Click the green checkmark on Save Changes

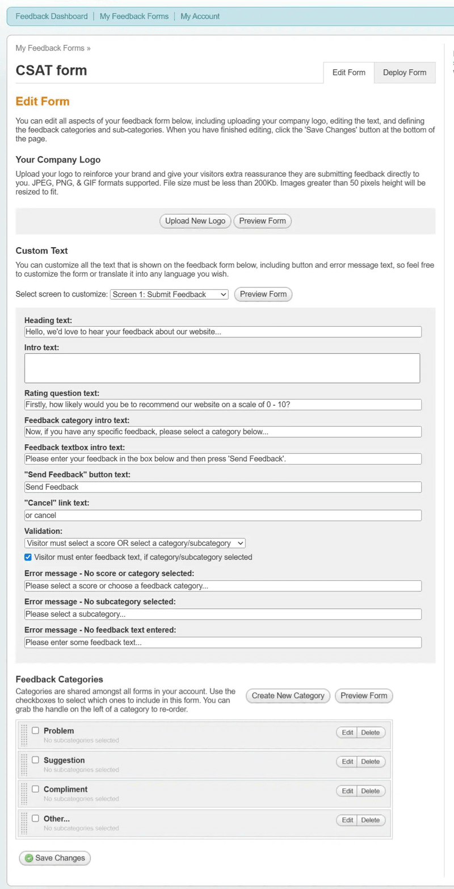coord(28,858)
